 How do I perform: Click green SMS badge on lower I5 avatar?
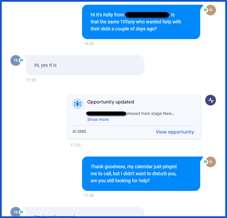[206, 162]
